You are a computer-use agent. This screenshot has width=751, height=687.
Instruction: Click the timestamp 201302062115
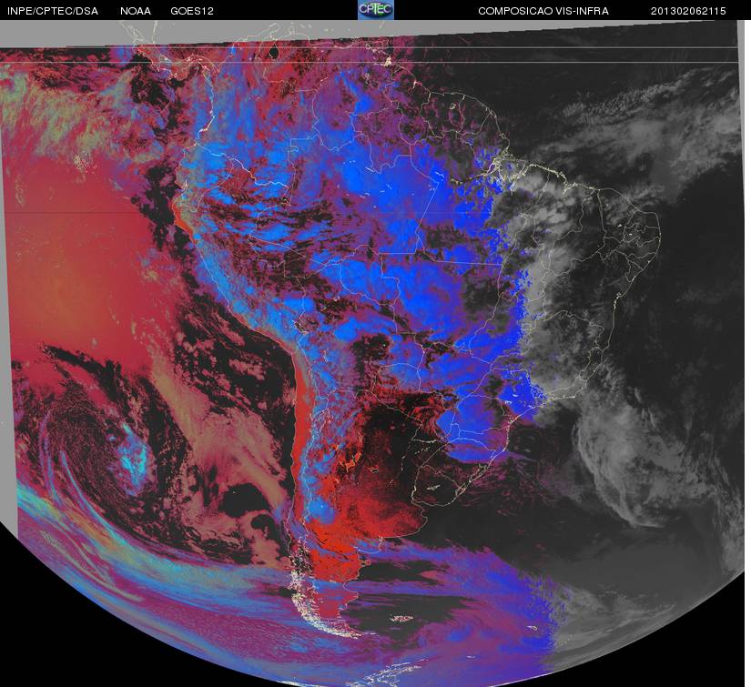(688, 11)
